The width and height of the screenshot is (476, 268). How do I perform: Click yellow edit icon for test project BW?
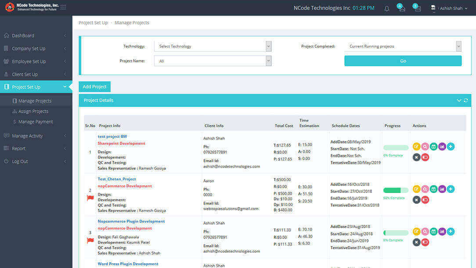pyautogui.click(x=416, y=147)
